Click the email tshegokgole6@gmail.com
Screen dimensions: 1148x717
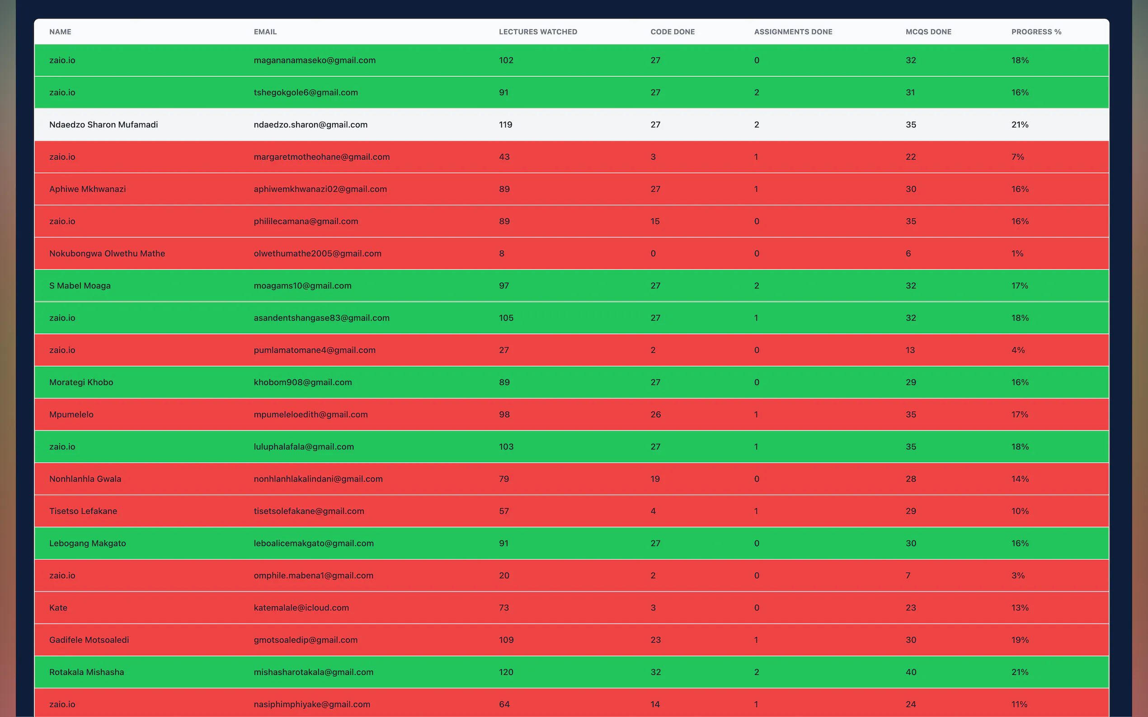306,93
